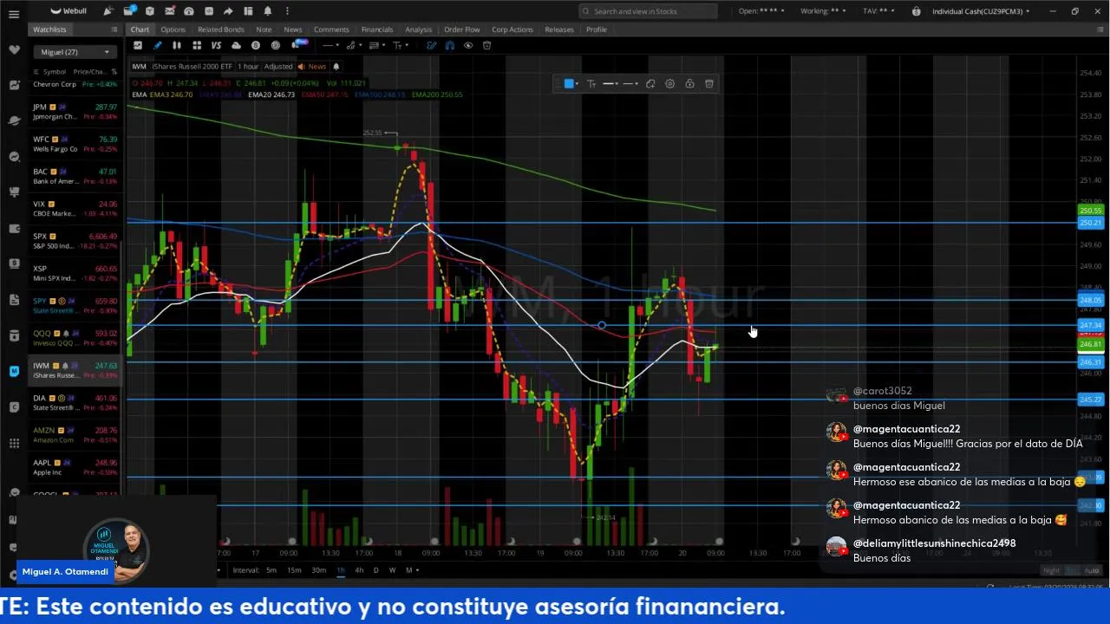Switch to candlestick chart style icon
Viewport: 1110px width, 624px height.
tap(177, 45)
